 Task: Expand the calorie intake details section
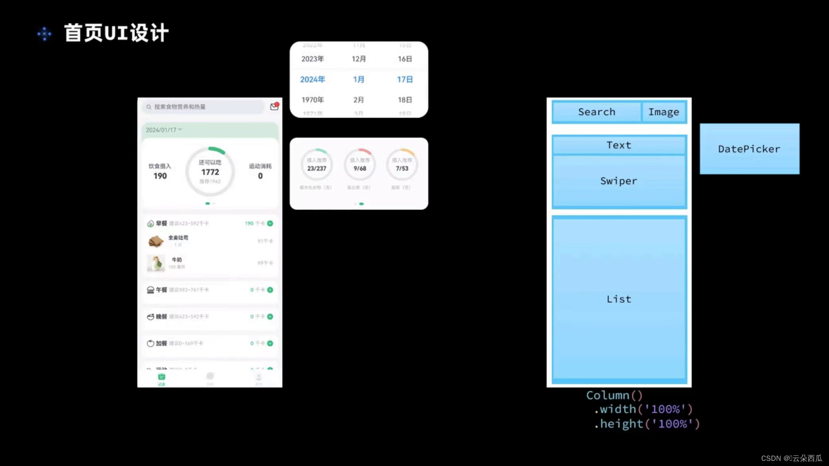[x=159, y=171]
